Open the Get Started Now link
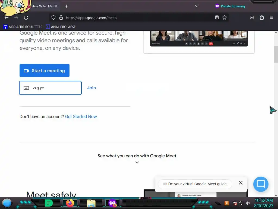 click(81, 116)
